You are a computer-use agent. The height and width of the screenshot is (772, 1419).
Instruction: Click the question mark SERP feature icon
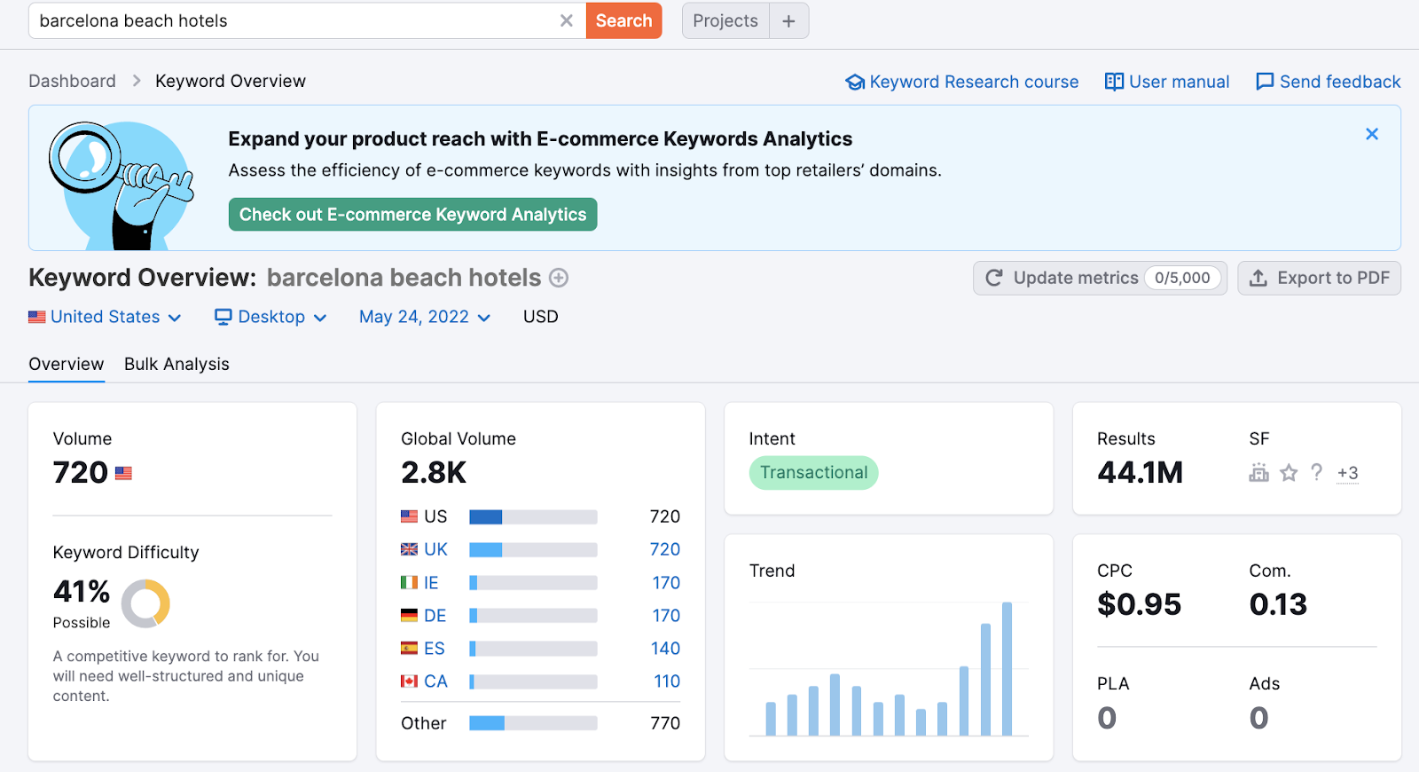(x=1317, y=472)
